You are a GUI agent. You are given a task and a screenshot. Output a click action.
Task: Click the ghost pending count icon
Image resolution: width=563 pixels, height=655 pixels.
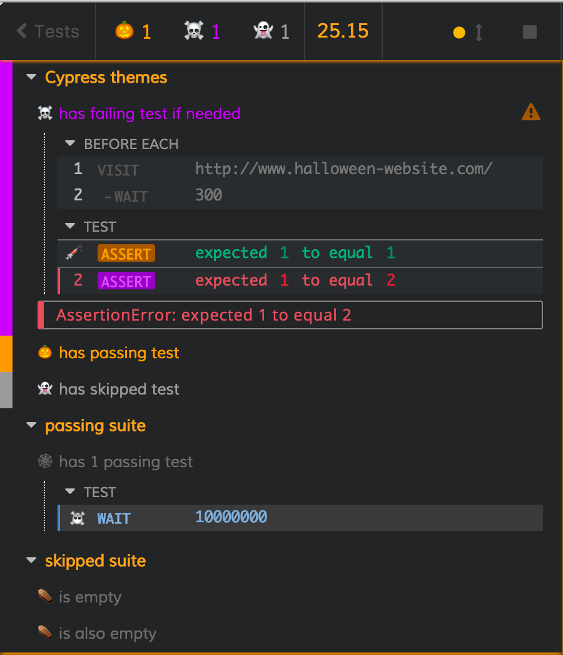point(263,31)
